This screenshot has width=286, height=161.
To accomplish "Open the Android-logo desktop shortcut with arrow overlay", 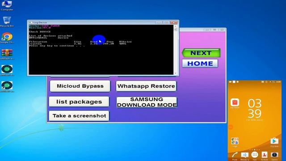I will tap(7, 86).
